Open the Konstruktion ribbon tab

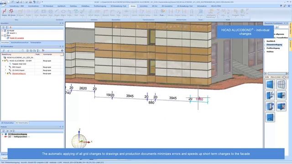click(x=33, y=6)
